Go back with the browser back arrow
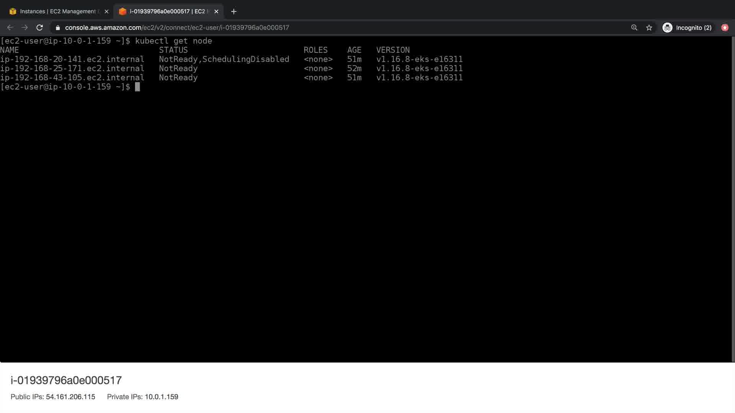Screen dimensions: 735x413 coord(10,28)
